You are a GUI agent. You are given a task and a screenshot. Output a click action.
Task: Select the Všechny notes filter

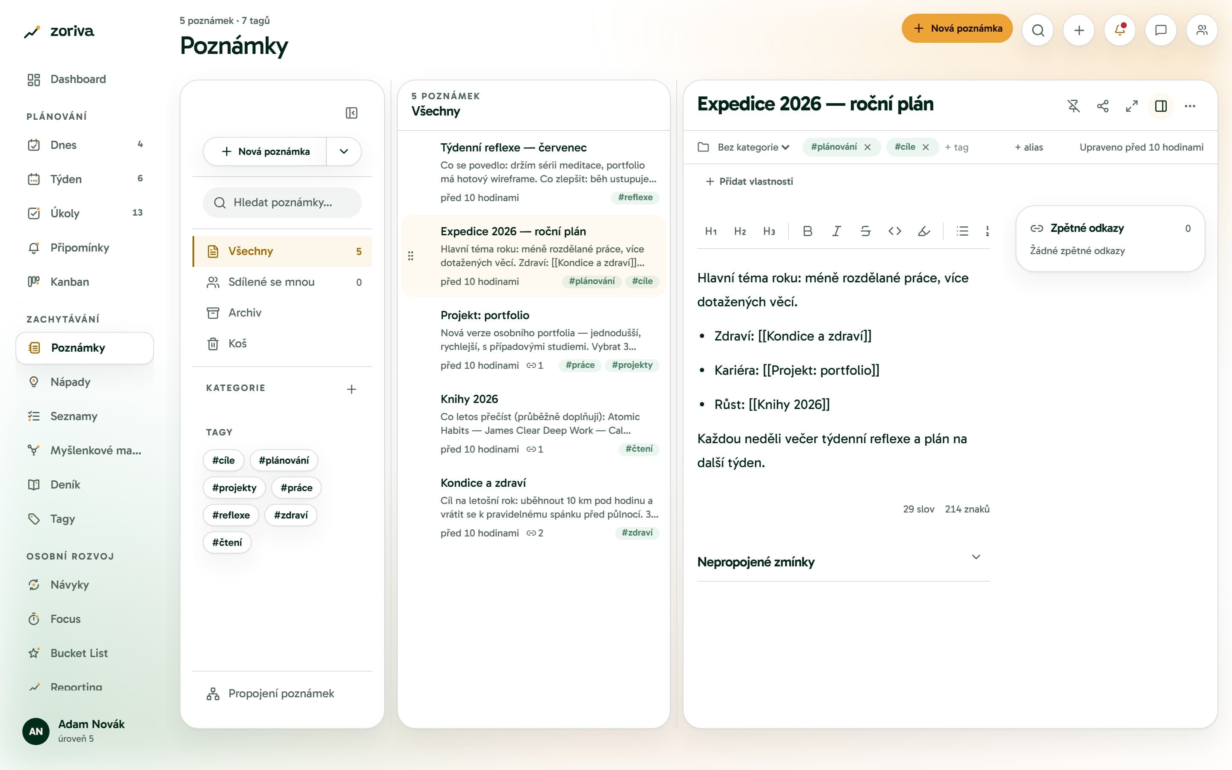coord(282,252)
